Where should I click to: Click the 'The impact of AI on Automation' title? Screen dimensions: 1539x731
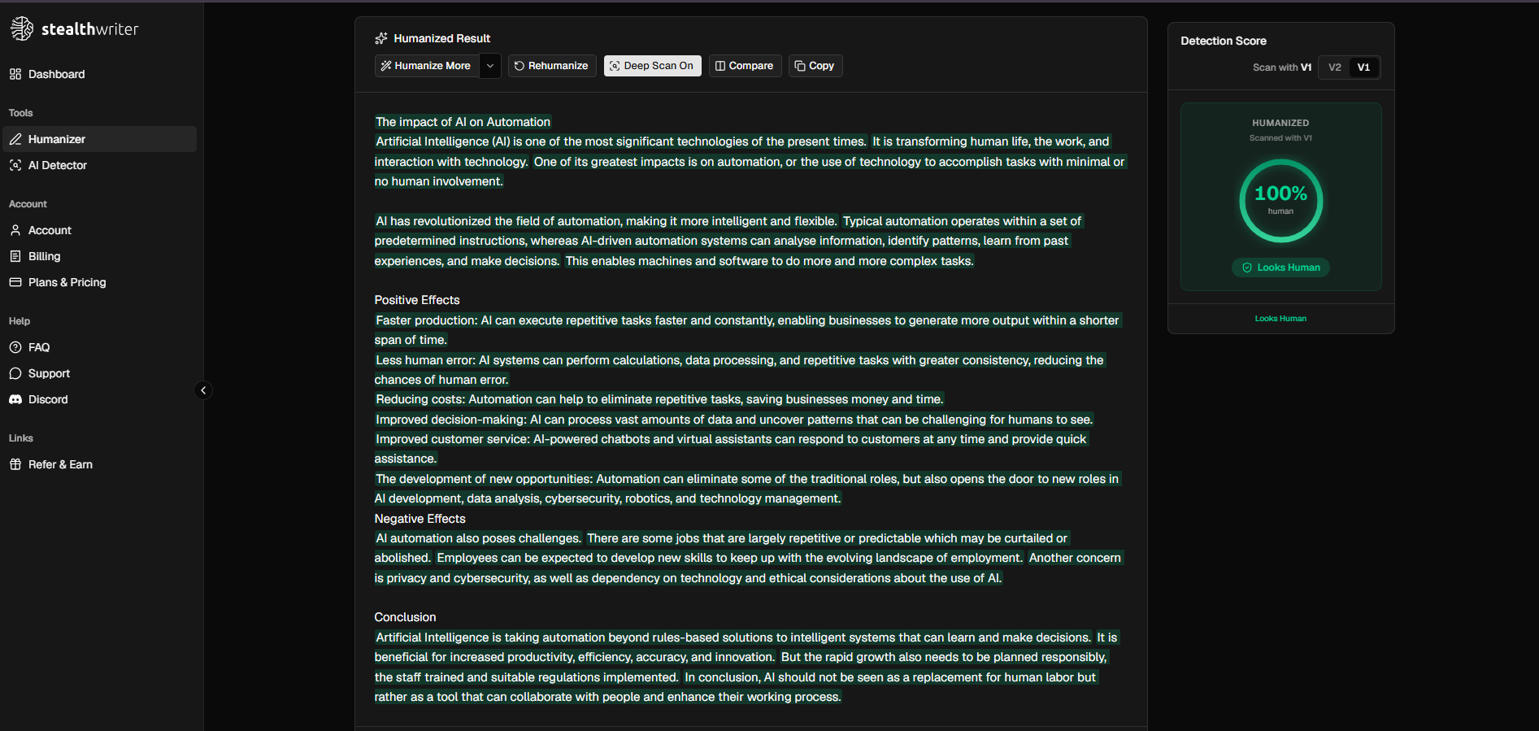[463, 122]
